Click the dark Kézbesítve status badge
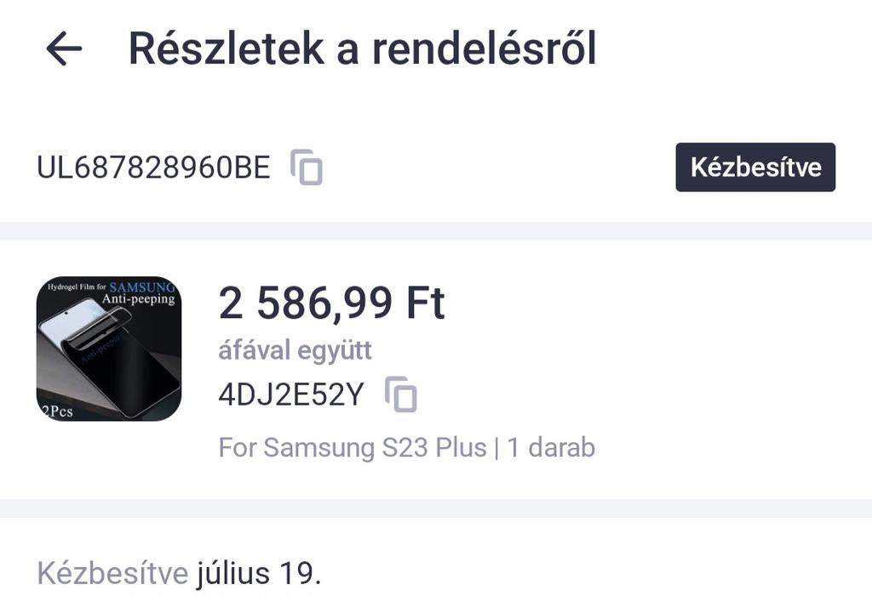This screenshot has height=596, width=872. [755, 167]
